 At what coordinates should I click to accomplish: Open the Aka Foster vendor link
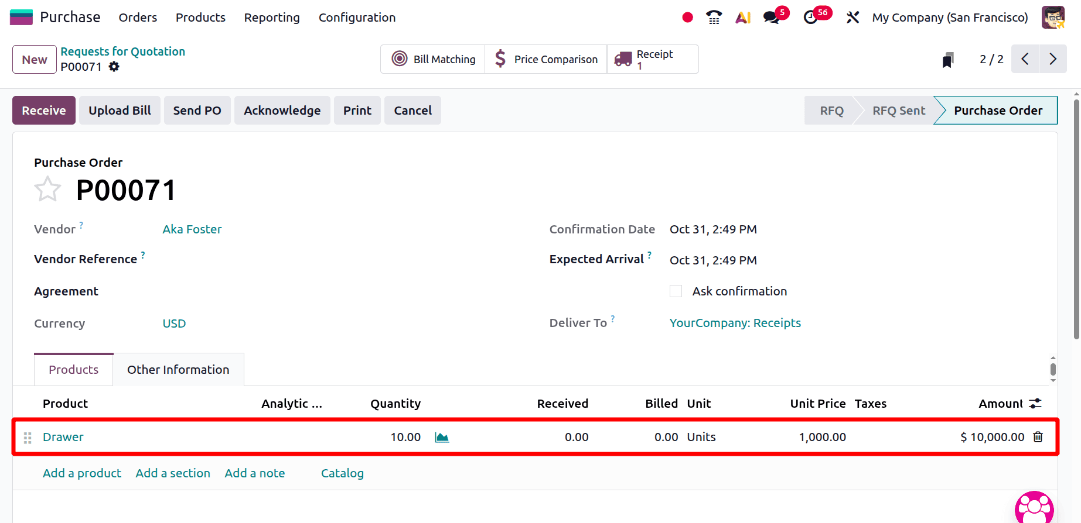[x=192, y=229]
